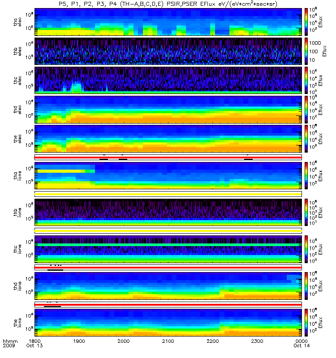Click the color bar of the ions panel
The width and height of the screenshot is (336, 358).
pyautogui.click(x=306, y=322)
